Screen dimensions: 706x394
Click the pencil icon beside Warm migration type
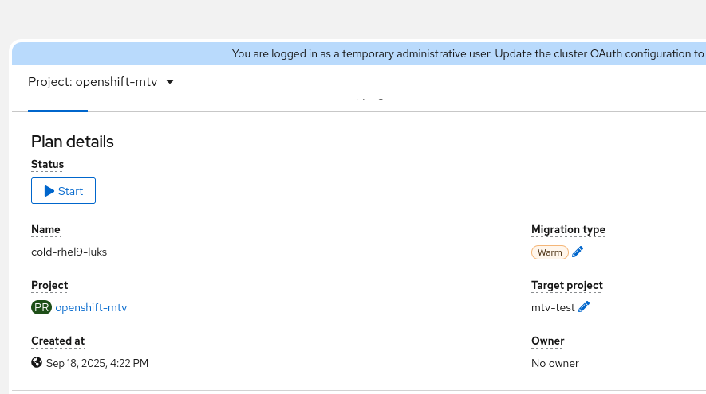(x=578, y=252)
